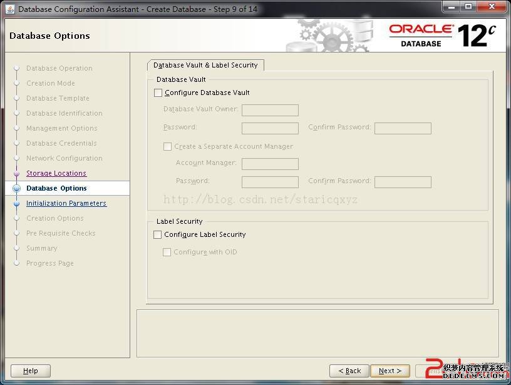The height and width of the screenshot is (385, 511).
Task: Enable Configure Label Security checkbox
Action: coord(158,234)
